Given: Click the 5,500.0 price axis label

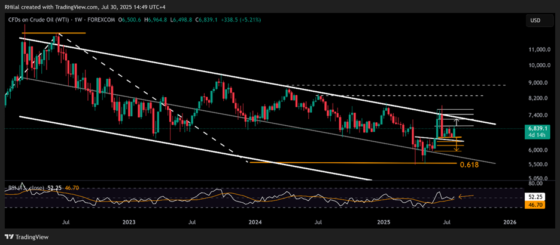Looking at the screenshot, I should click(x=537, y=165).
